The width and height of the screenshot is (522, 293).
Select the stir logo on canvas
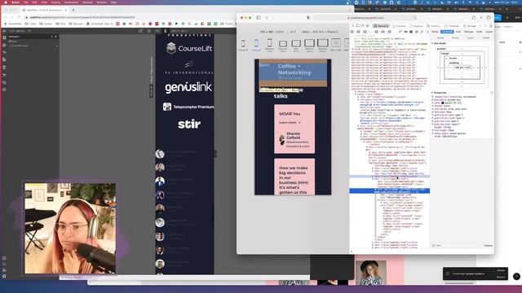(189, 125)
